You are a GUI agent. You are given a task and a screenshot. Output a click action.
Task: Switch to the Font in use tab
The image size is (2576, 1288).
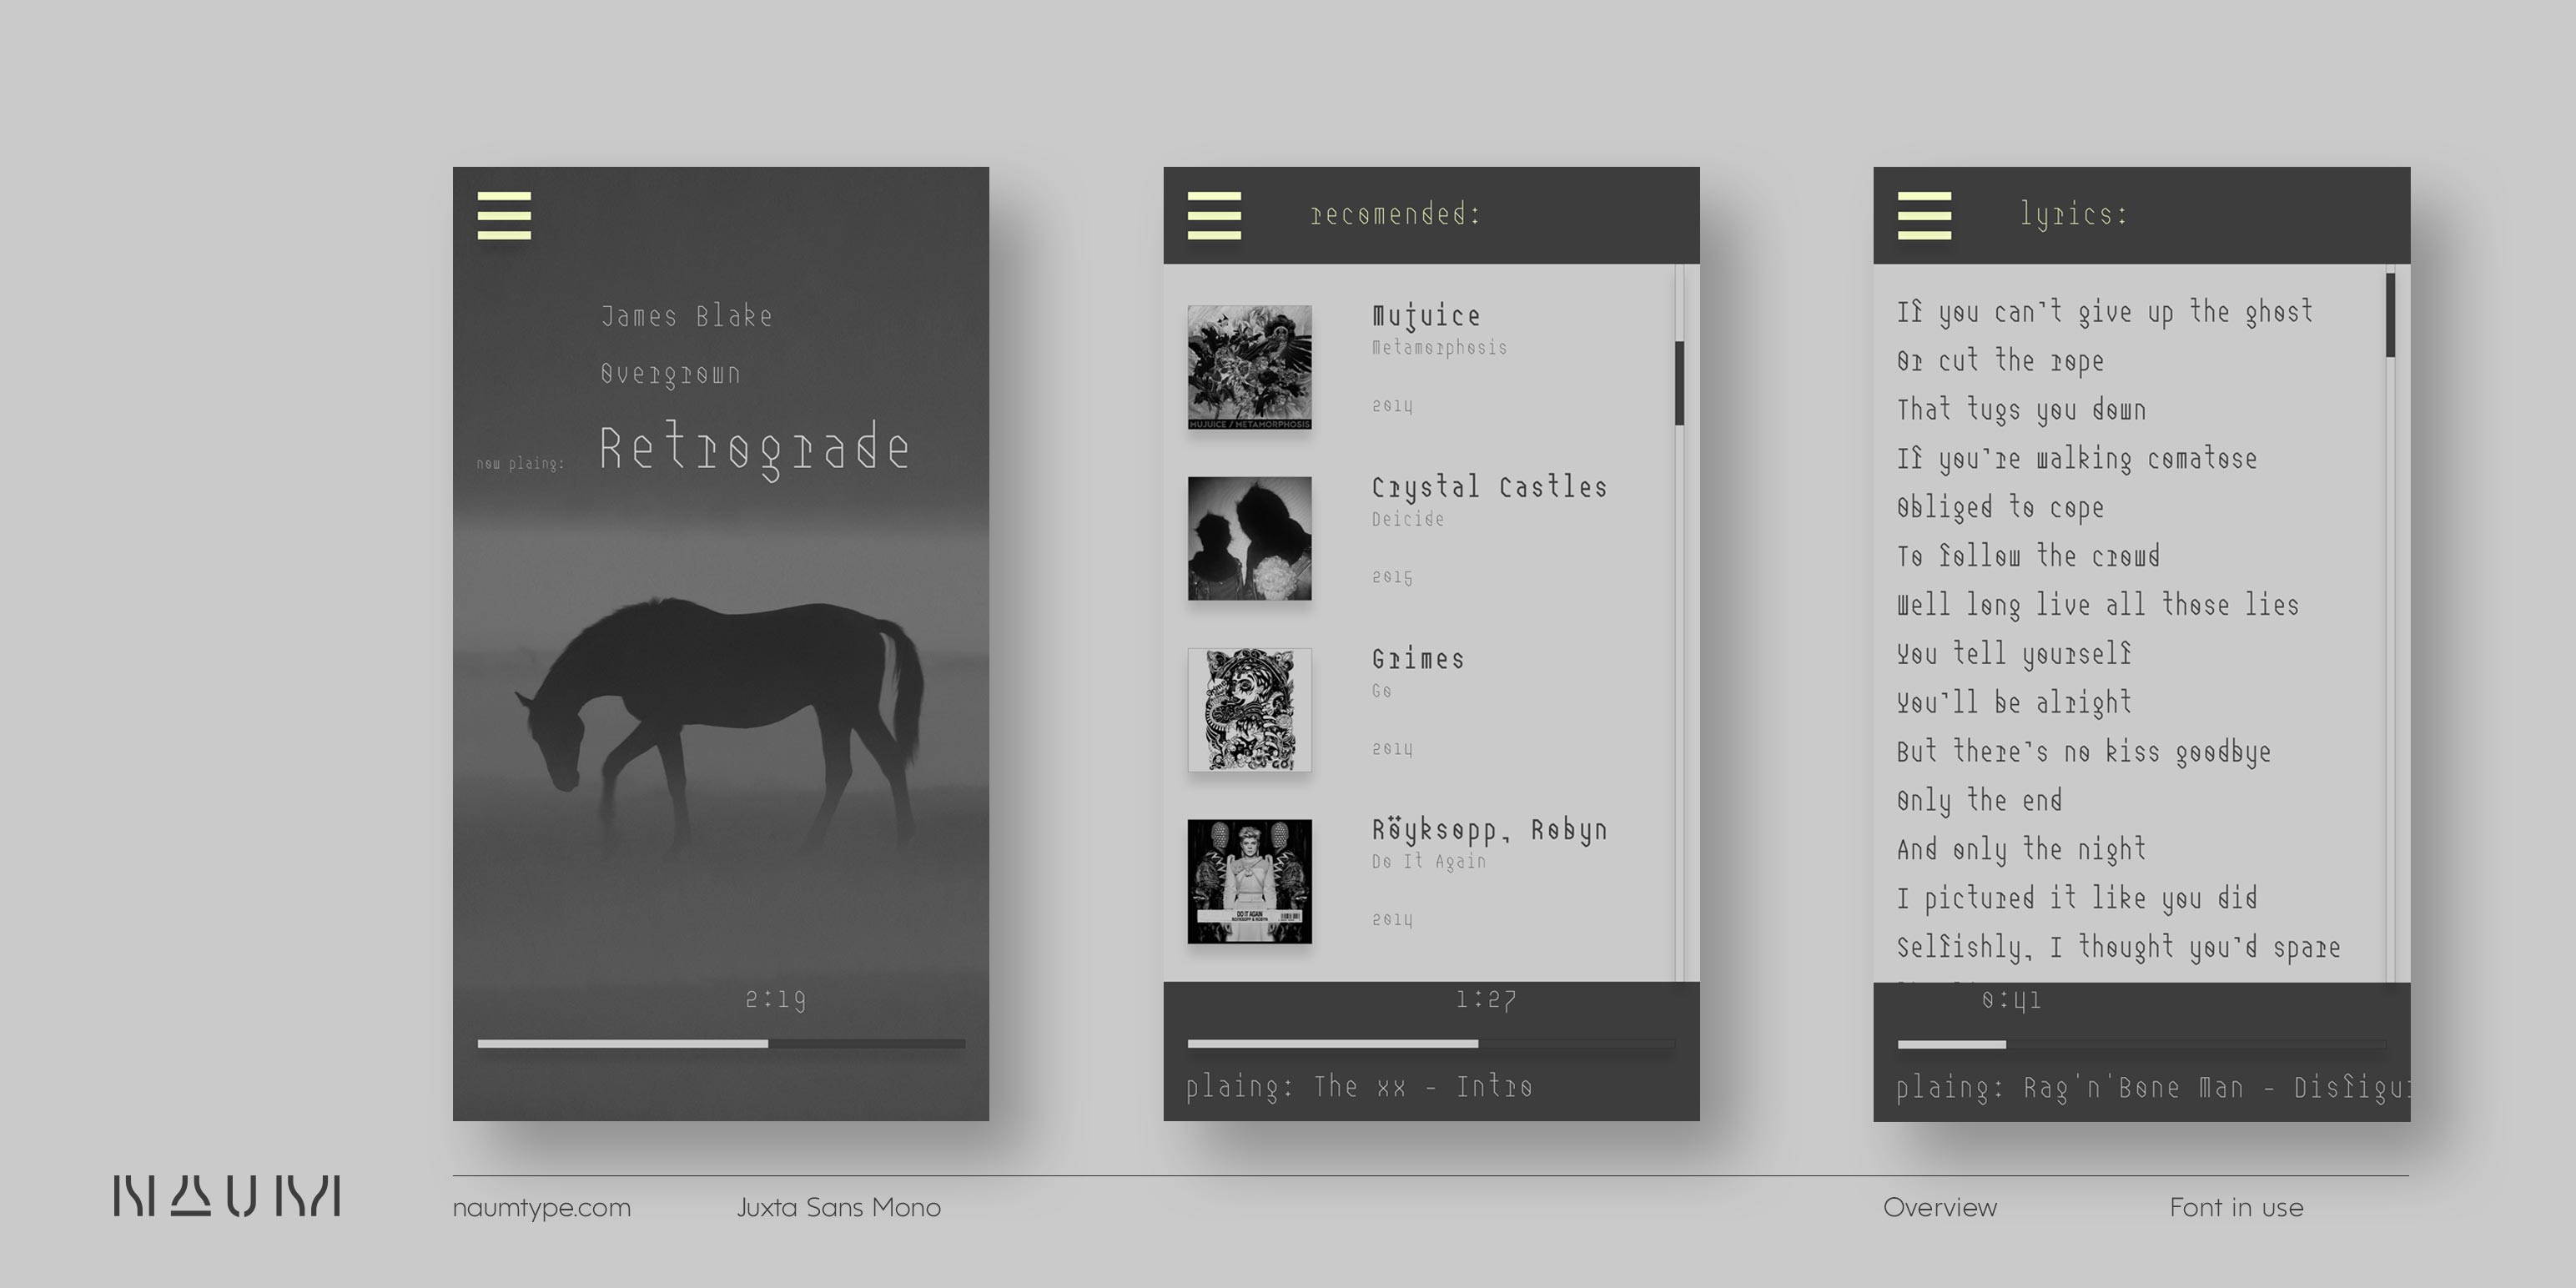click(2236, 1207)
